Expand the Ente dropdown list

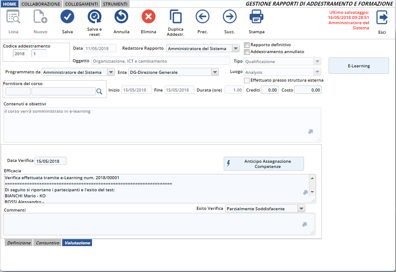point(215,72)
